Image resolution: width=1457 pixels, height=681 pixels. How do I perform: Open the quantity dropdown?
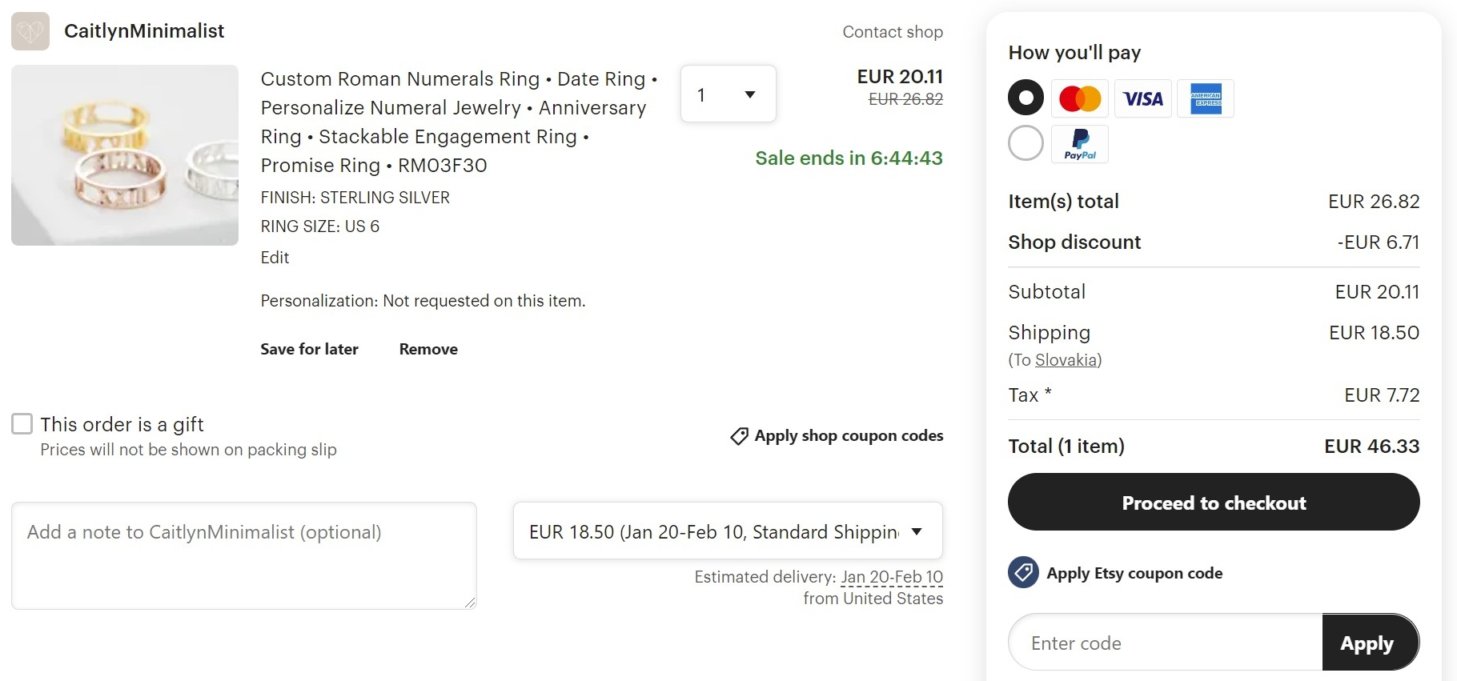coord(727,94)
